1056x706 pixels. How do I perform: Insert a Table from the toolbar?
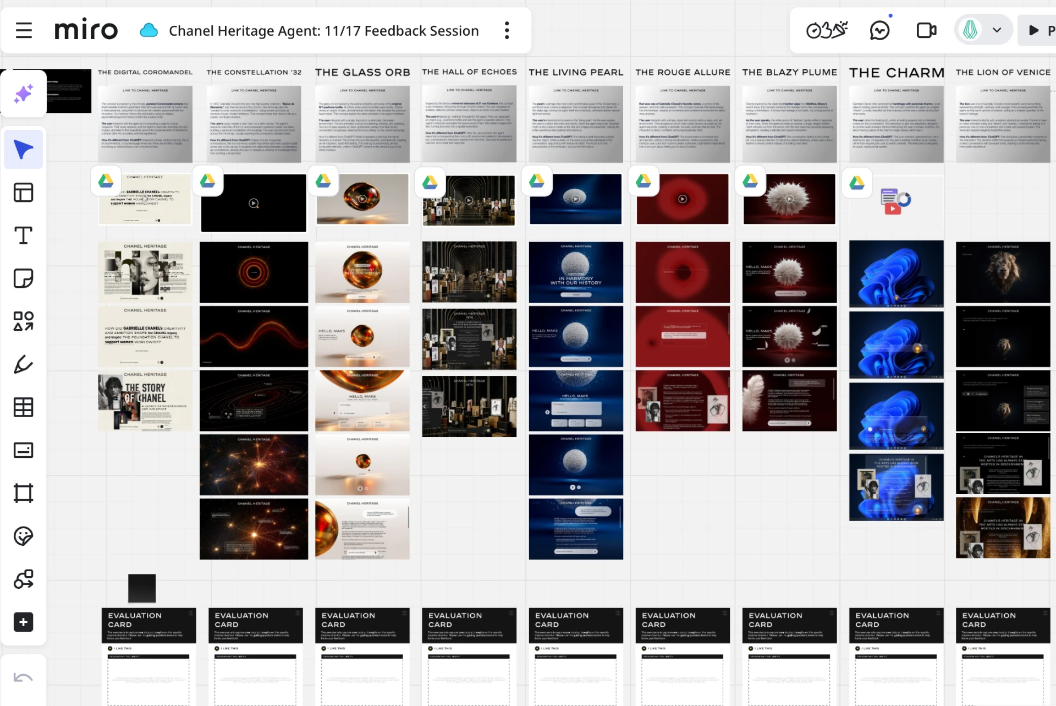(x=23, y=407)
